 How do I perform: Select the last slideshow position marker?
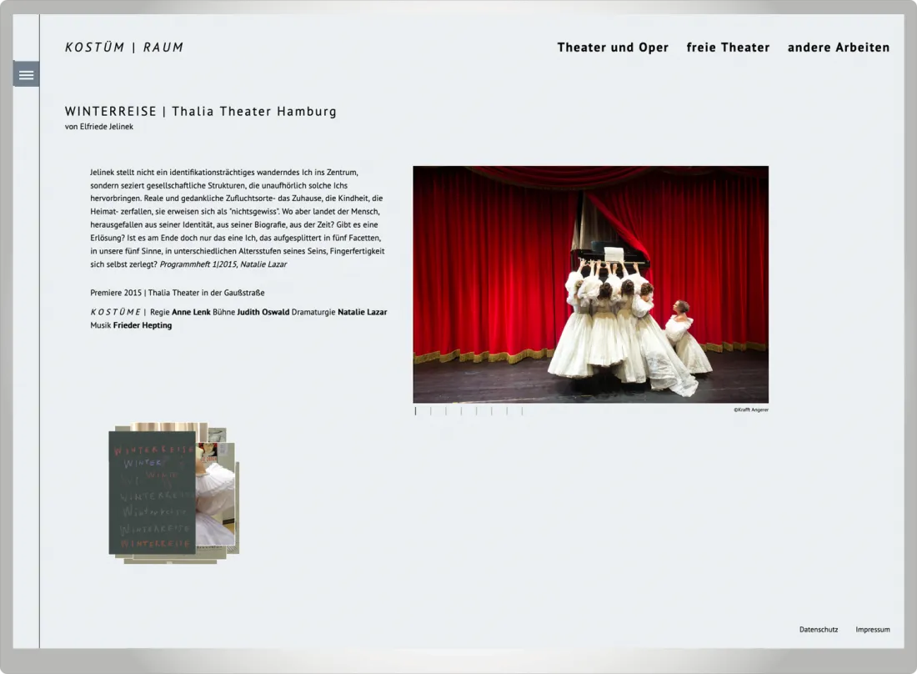tap(524, 410)
